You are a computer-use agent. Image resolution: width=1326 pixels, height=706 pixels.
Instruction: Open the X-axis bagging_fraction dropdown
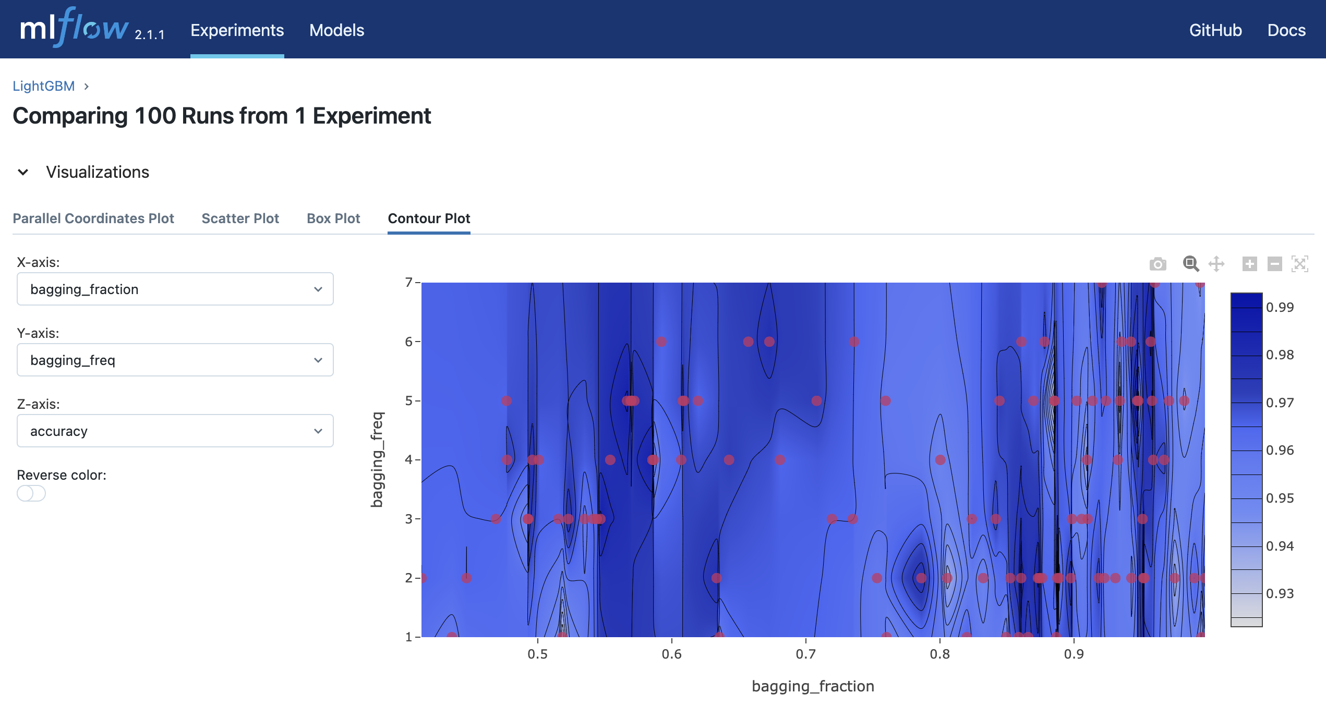coord(175,289)
